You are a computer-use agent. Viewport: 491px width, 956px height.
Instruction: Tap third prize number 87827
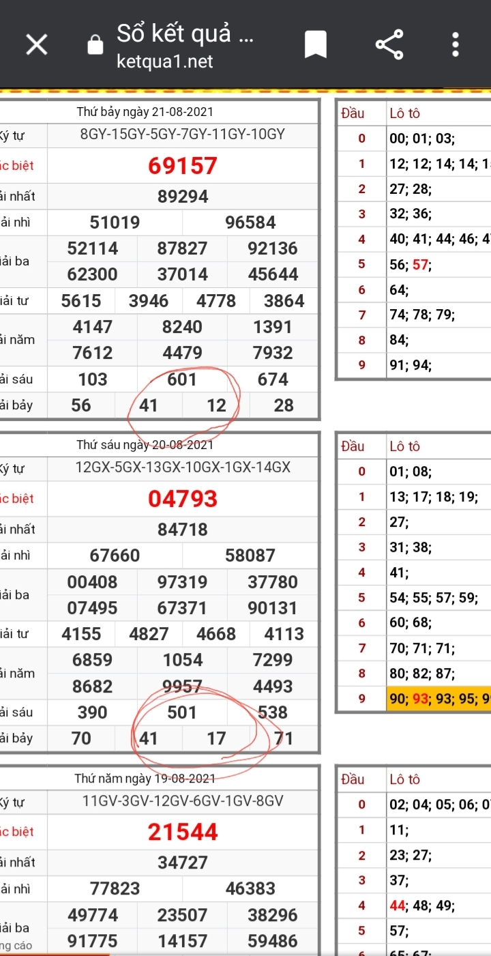(182, 248)
